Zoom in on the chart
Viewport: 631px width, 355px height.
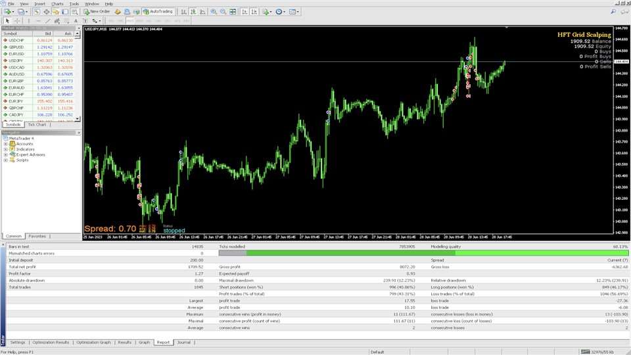pyautogui.click(x=214, y=12)
